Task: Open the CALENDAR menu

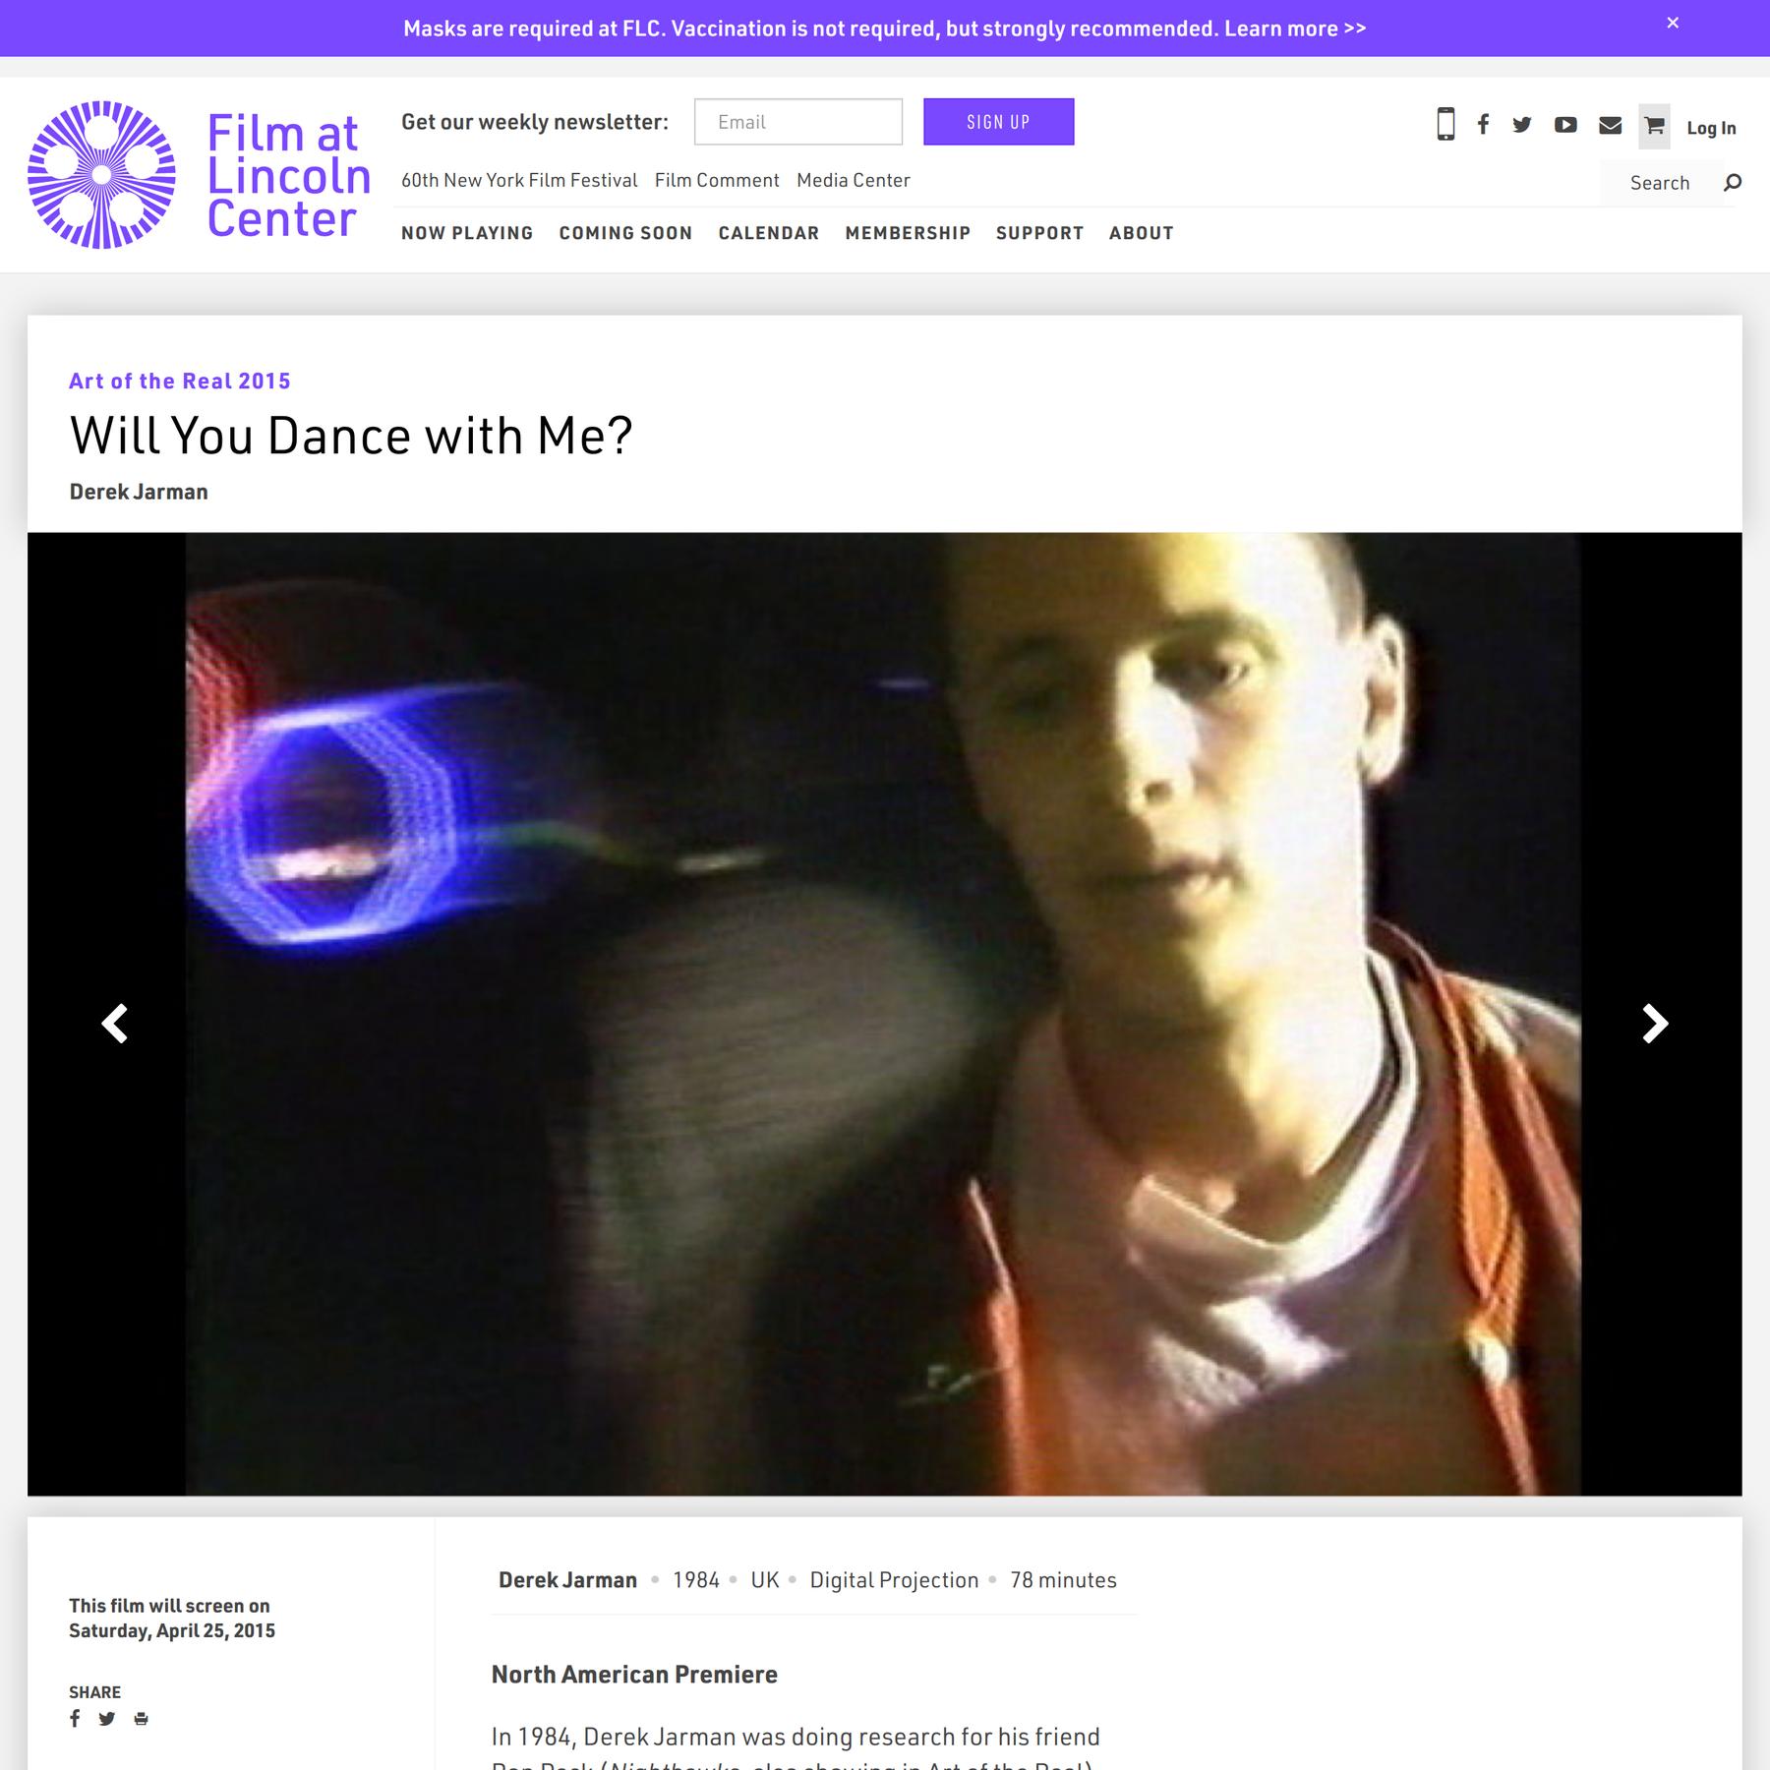Action: 769,233
